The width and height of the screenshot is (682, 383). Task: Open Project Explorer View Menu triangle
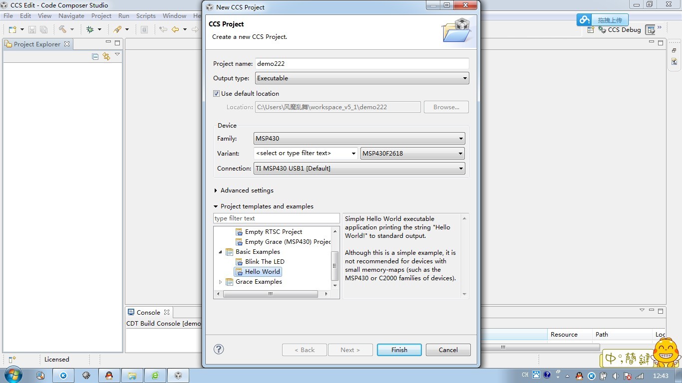pos(117,54)
